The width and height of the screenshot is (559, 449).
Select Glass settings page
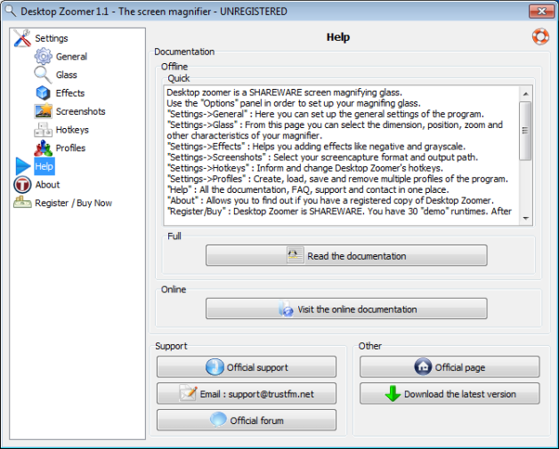pos(66,75)
